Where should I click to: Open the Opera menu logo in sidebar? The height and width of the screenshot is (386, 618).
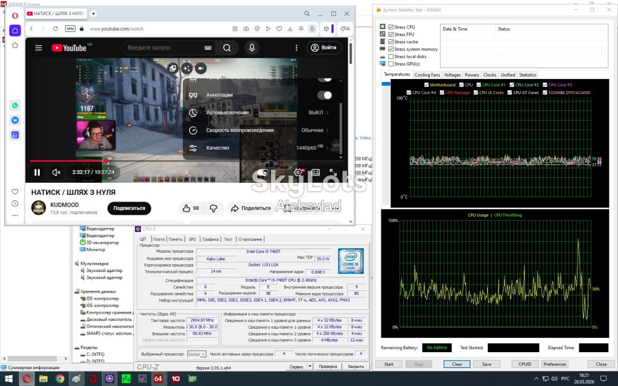click(x=15, y=16)
